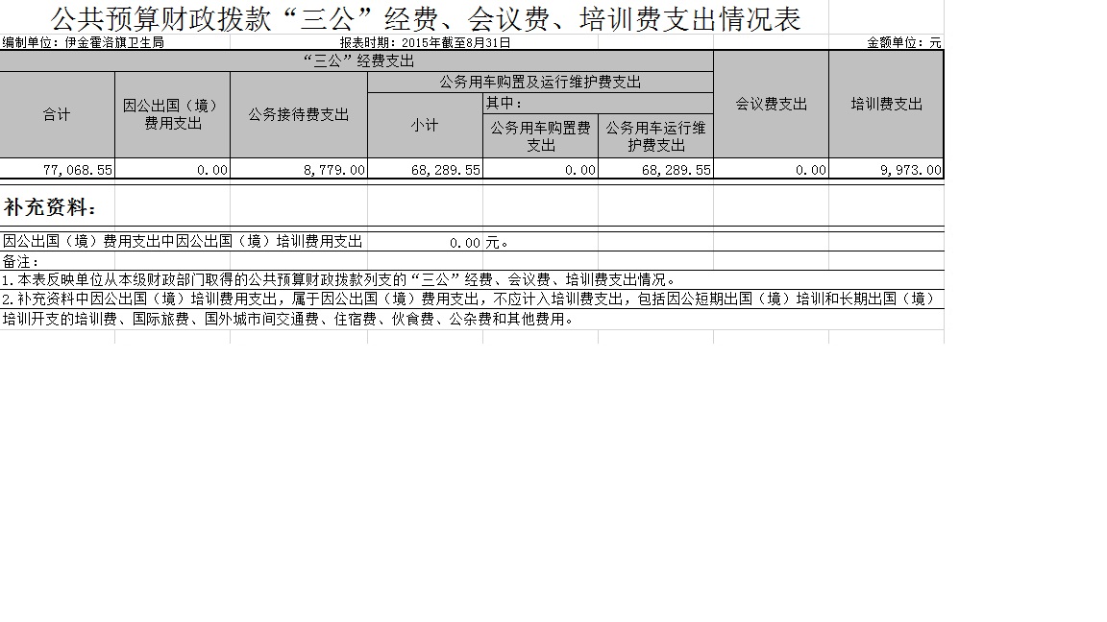The height and width of the screenshot is (622, 1107).
Task: Select the “三公”经费支出 header cell
Action: 357,60
